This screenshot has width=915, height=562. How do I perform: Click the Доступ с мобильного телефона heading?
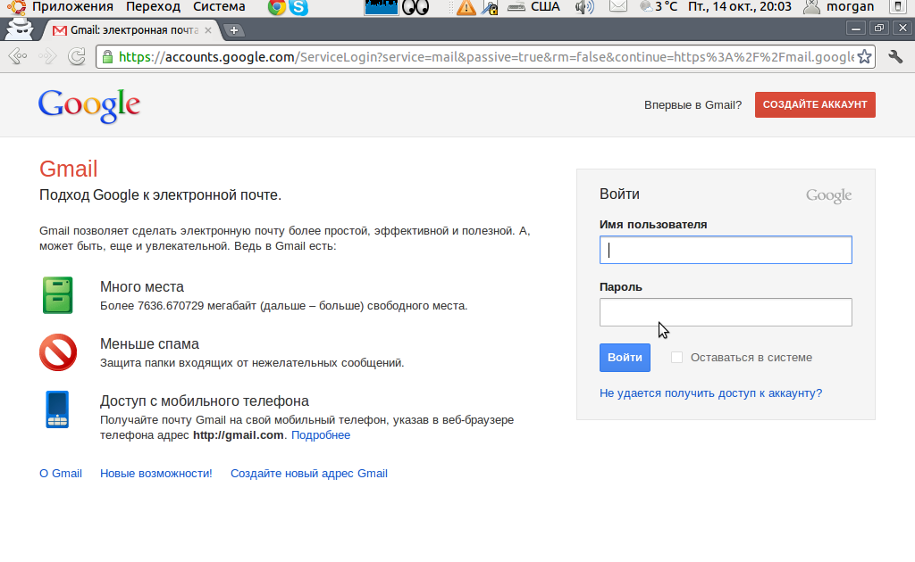coord(205,401)
